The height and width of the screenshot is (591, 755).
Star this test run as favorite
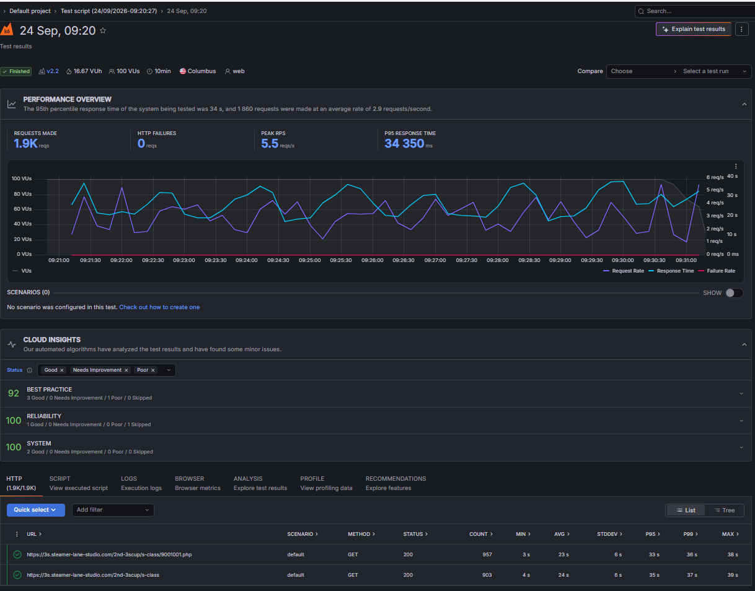coord(103,30)
